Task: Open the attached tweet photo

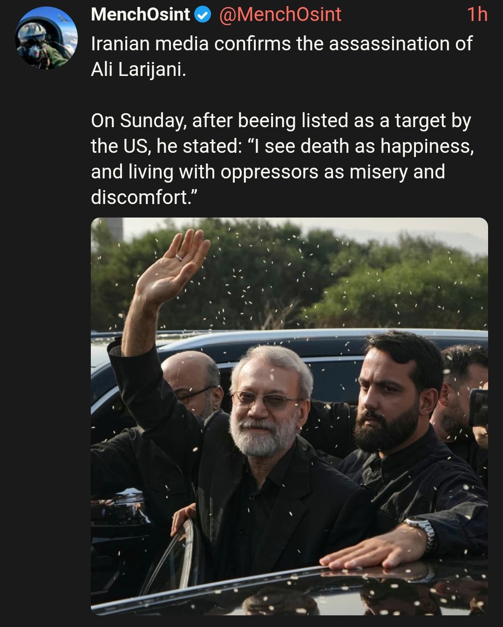Action: tap(289, 416)
